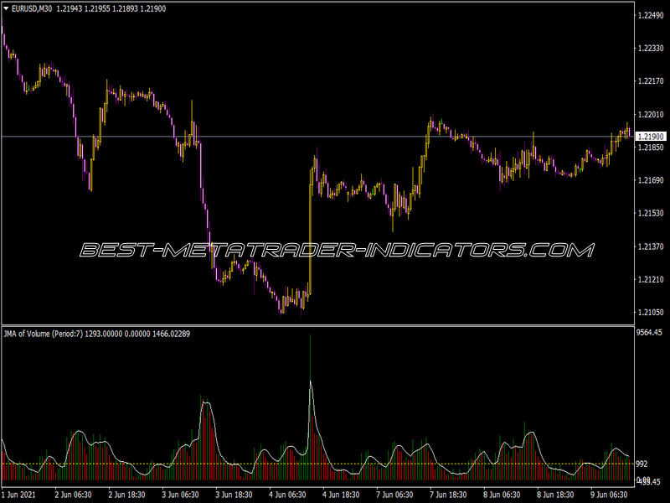Open the chart menu triangle beside EURUSD,M30
This screenshot has height=503, width=670.
pyautogui.click(x=6, y=8)
